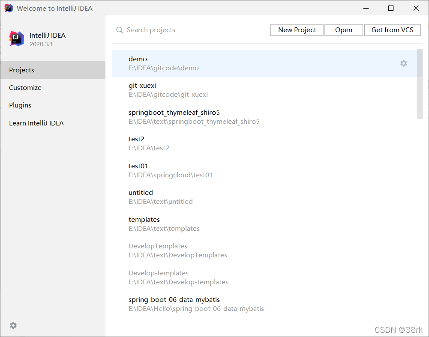Open the git-xuexi project
The width and height of the screenshot is (429, 337).
pos(264,90)
